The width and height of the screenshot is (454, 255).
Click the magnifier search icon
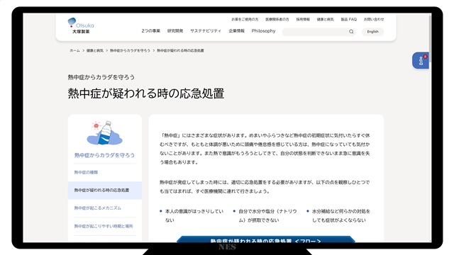point(351,31)
